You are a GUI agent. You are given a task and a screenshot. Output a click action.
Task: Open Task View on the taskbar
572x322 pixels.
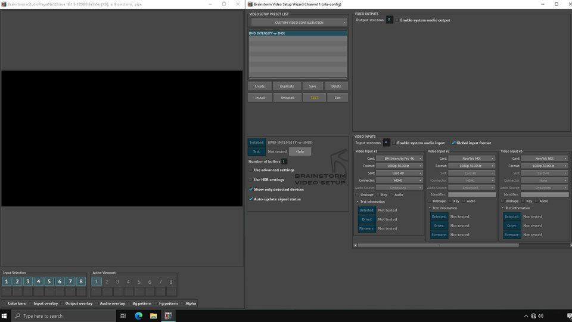click(x=123, y=315)
